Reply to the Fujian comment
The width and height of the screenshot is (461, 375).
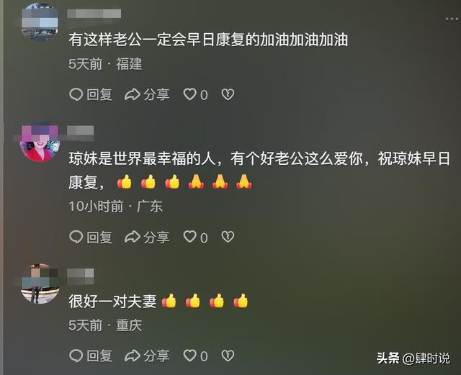(x=91, y=94)
